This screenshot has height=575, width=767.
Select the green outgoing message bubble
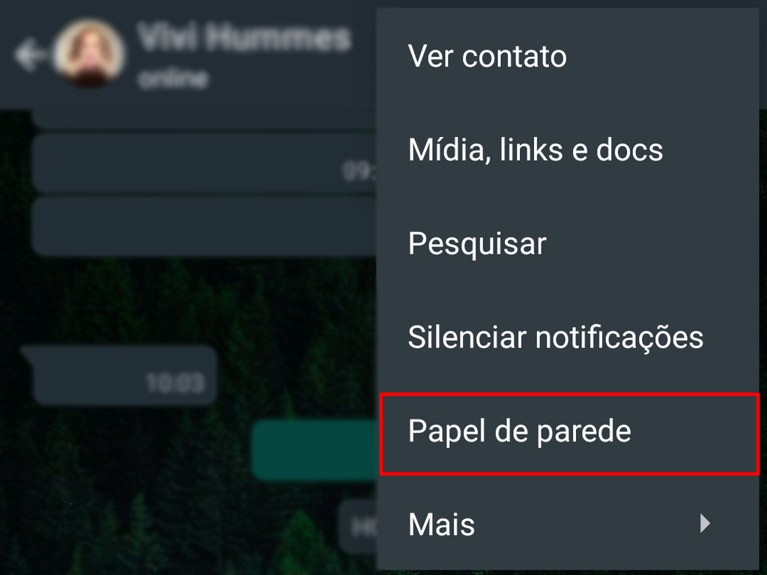click(314, 449)
